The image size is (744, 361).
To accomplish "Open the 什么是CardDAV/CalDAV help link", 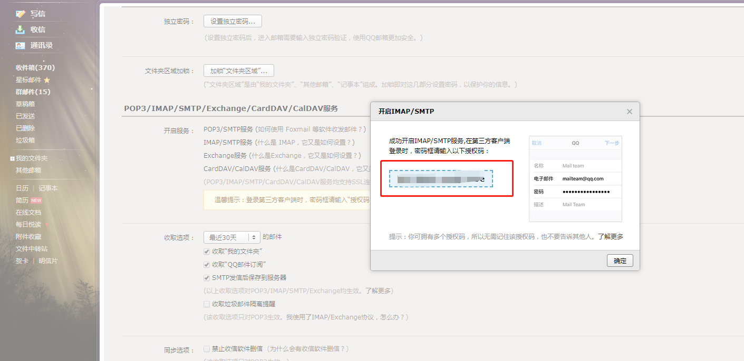I will 323,169.
